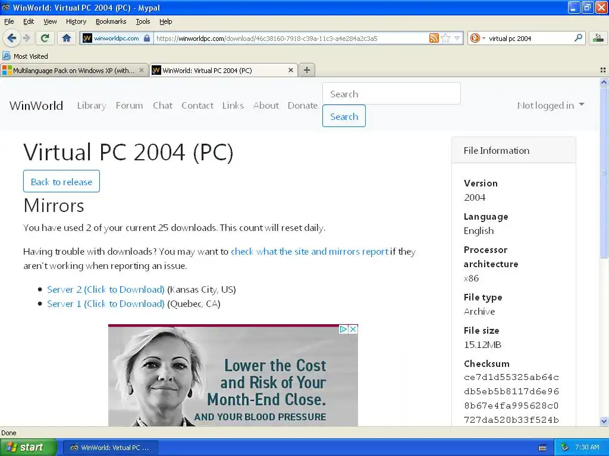
Task: Select the WinWorld: Virtual PC 2004 (PC) tab
Action: coord(224,70)
